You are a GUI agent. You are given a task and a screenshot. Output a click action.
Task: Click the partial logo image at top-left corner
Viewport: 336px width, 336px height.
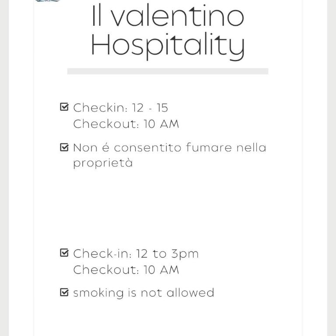click(x=48, y=1)
